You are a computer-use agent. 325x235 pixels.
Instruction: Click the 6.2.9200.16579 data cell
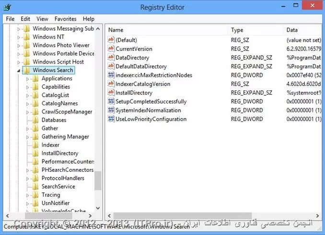[x=304, y=49]
